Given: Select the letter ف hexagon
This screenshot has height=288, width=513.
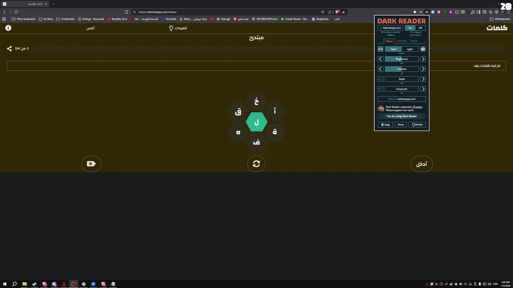Looking at the screenshot, I should tap(256, 142).
